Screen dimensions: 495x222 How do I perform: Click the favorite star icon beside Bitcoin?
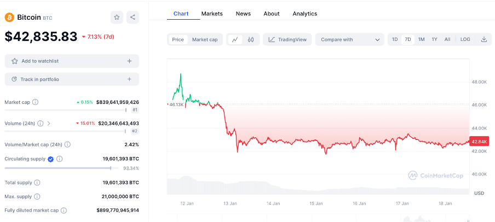tap(117, 17)
